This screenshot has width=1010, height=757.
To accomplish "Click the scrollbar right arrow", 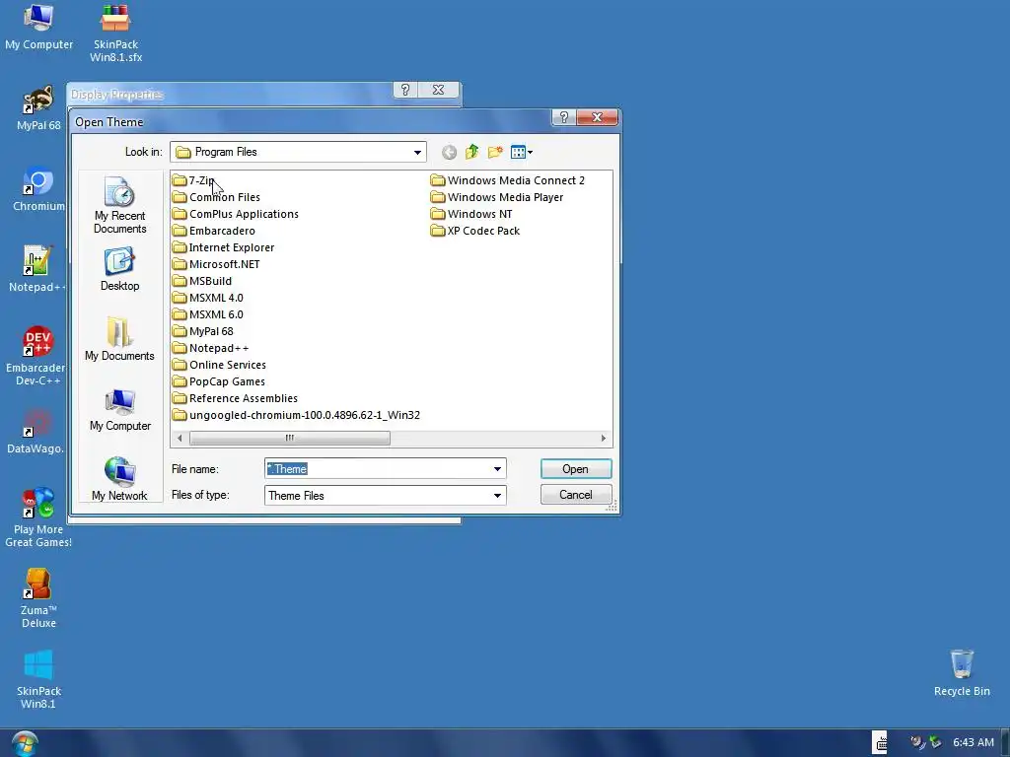I will pyautogui.click(x=603, y=438).
